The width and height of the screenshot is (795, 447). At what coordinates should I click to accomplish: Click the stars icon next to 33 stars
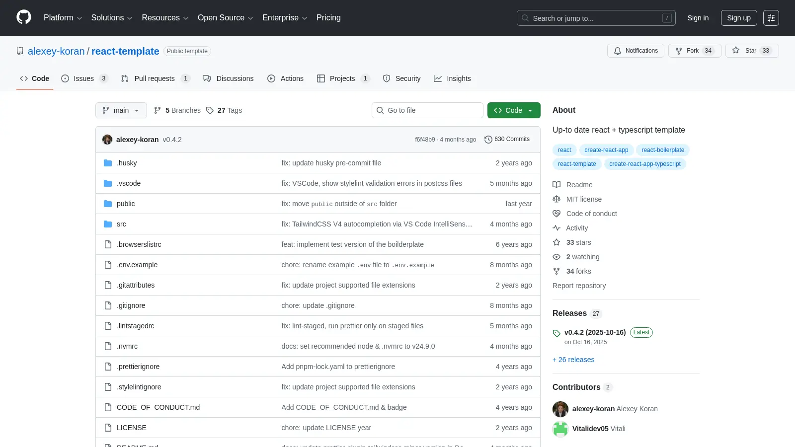click(556, 242)
